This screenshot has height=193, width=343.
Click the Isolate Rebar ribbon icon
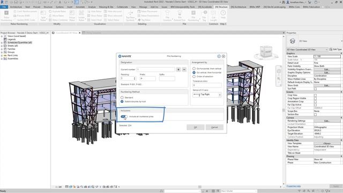click(81, 13)
